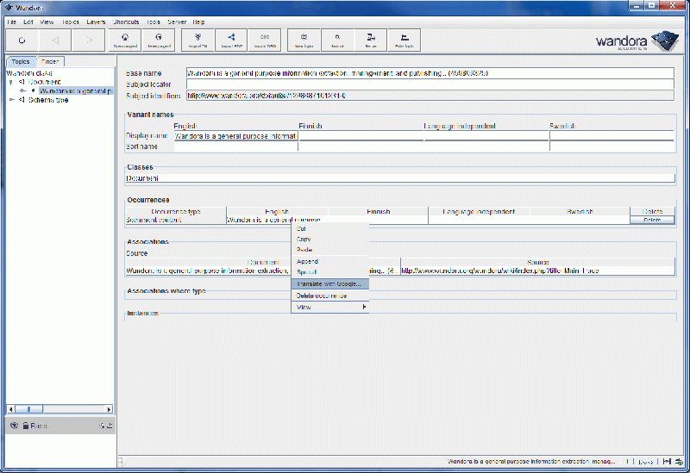Click into the Subject locator field
690x473 pixels.
pyautogui.click(x=429, y=84)
